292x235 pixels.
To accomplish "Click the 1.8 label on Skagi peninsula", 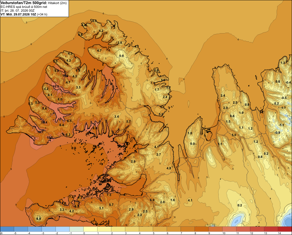I will click(x=190, y=133).
